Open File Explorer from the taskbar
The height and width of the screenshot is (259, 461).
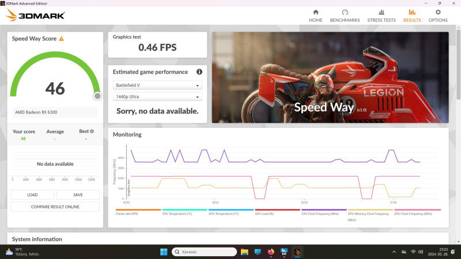click(x=244, y=252)
